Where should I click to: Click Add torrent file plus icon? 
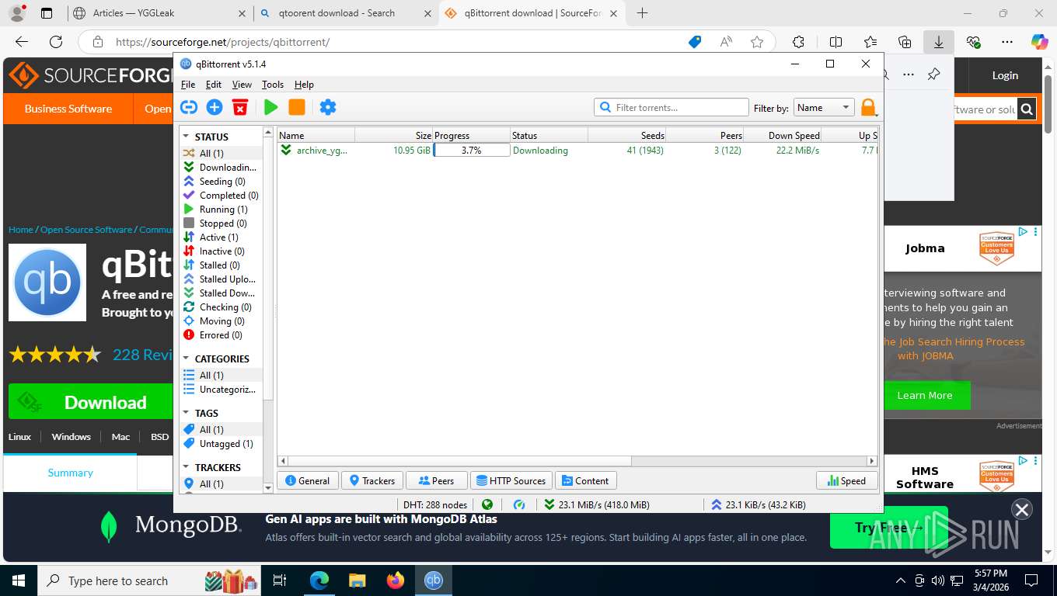[x=215, y=107]
